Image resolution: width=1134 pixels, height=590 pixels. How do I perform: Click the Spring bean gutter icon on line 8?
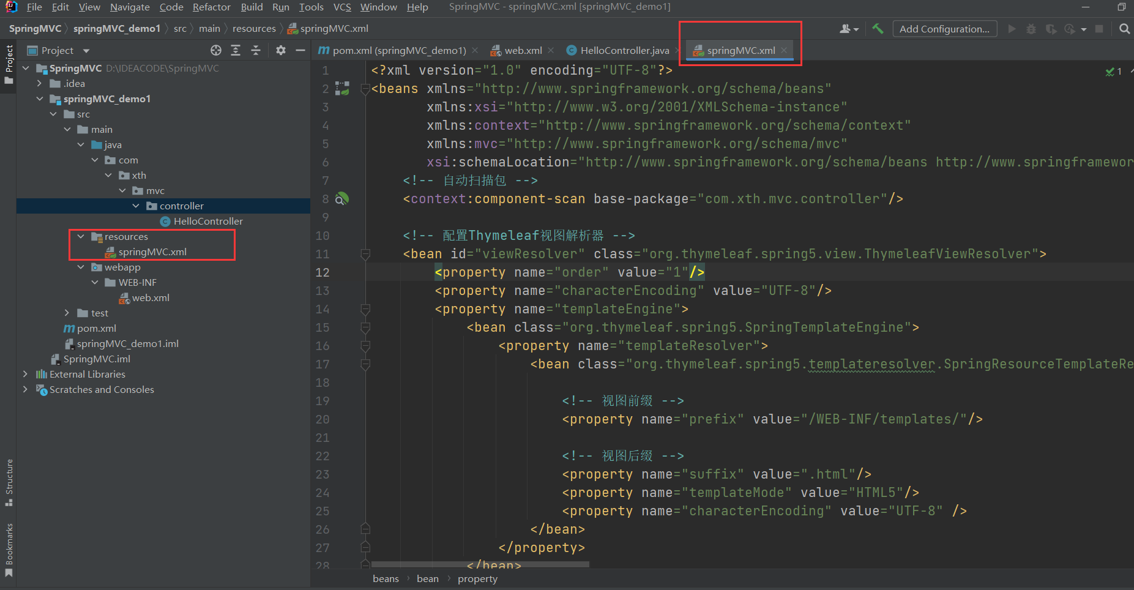coord(342,198)
